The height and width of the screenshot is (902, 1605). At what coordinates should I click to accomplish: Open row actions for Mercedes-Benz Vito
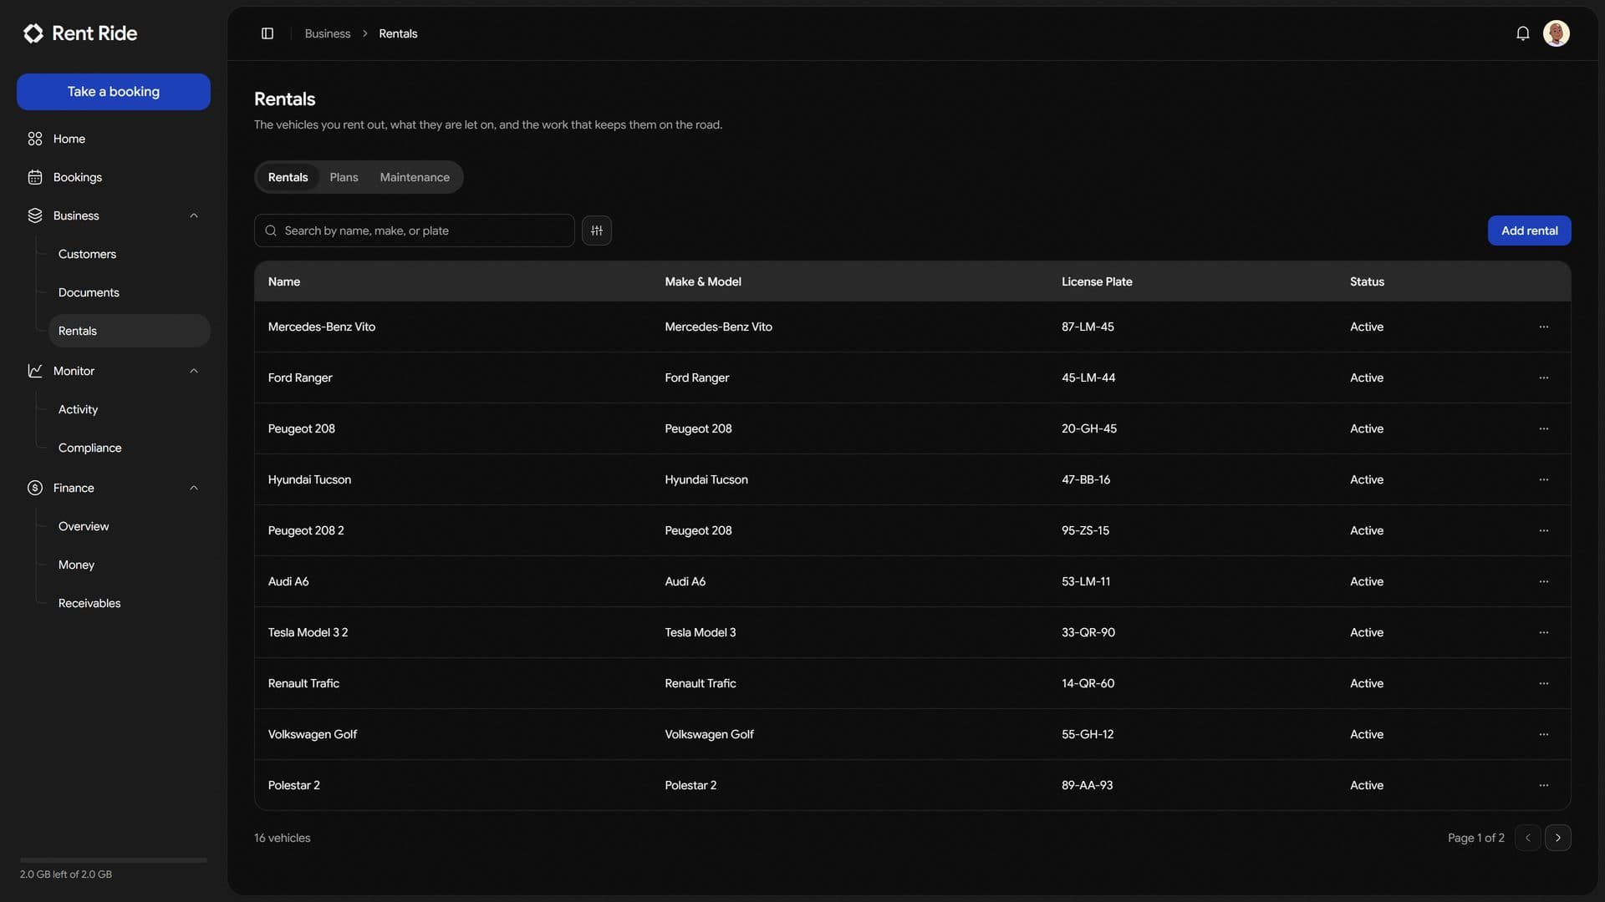[x=1544, y=327]
